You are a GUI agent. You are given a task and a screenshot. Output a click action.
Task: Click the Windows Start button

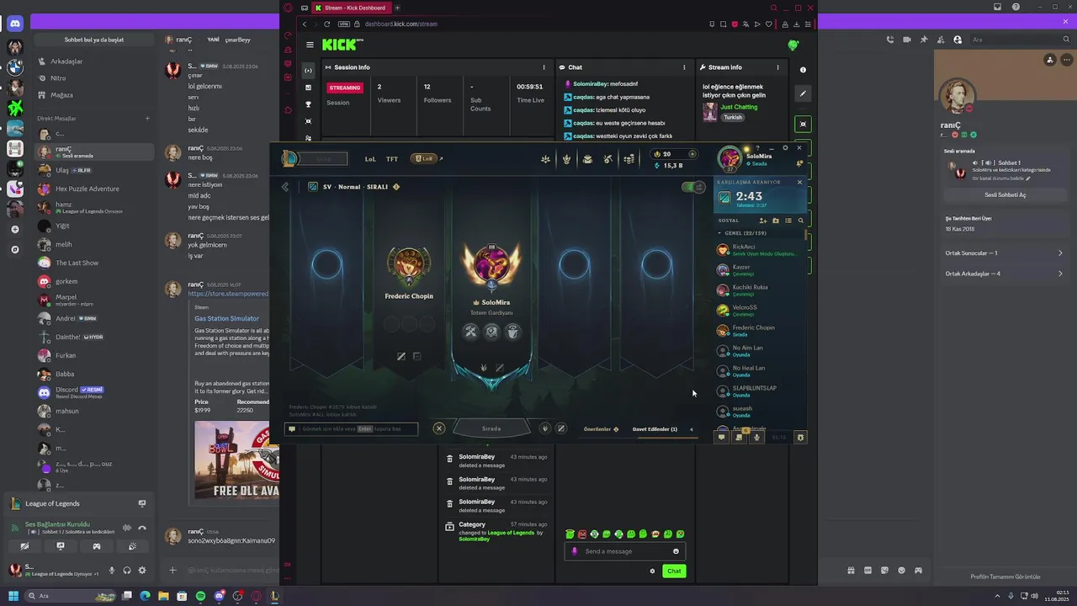[13, 596]
